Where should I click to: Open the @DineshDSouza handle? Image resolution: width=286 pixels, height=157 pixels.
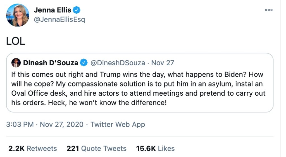coord(118,63)
